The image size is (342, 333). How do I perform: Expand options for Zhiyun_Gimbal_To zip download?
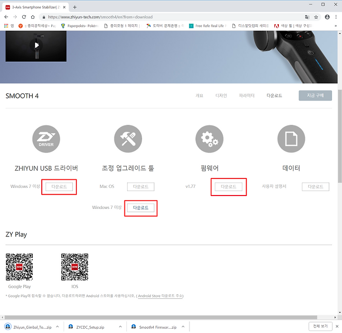(57, 327)
